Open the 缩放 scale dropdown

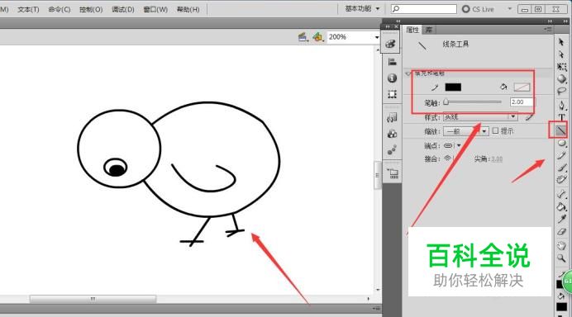[466, 131]
